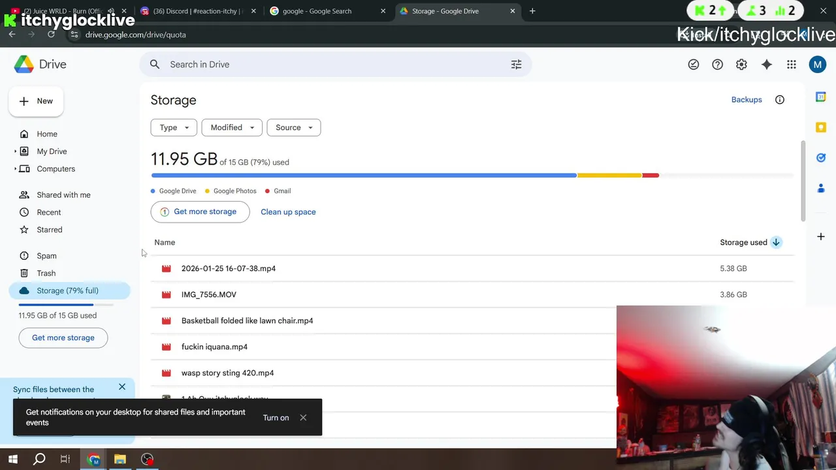Open Google Tasks side panel icon
The width and height of the screenshot is (836, 470).
(x=821, y=157)
